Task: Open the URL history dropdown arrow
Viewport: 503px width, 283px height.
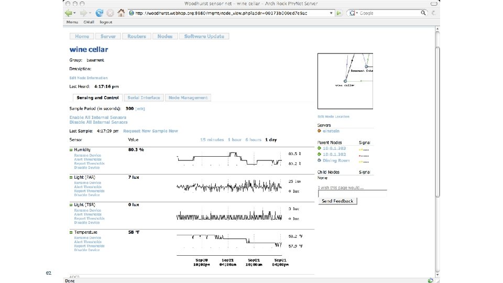Action: 331,13
